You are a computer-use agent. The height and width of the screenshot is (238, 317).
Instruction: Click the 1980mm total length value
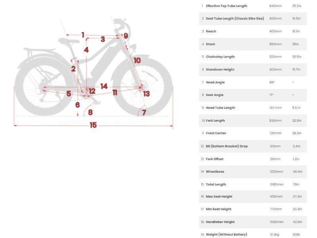(x=276, y=184)
